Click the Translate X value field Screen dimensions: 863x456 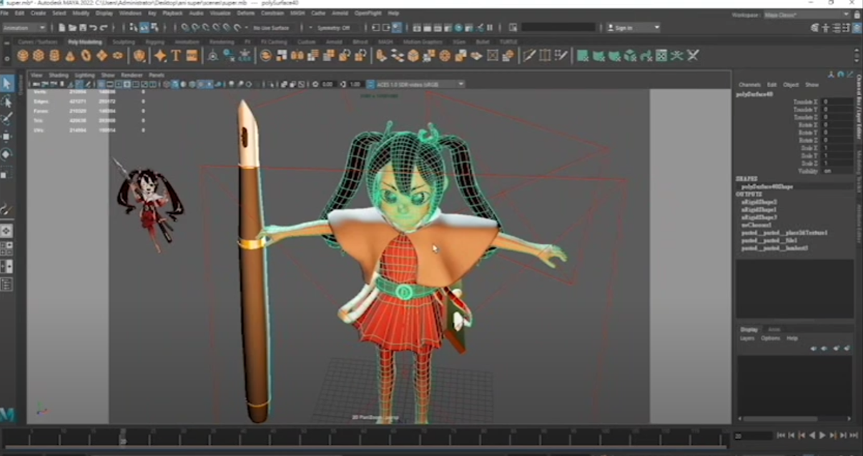click(x=837, y=101)
